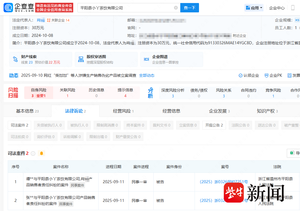
Task: Select the 被执行人 0 filter
Action: (x=79, y=125)
